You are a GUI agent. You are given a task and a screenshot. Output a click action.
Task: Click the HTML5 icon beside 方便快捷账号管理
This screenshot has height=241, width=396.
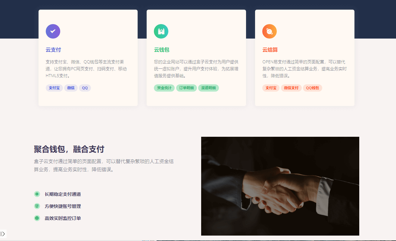[37, 206]
